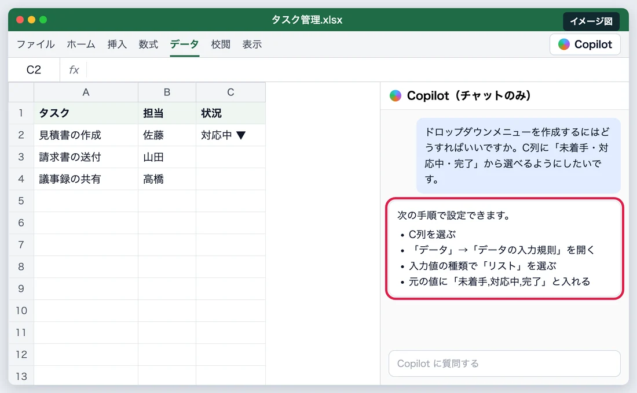Viewport: 637px width, 393px height.
Task: Select the 議事録の共有 cell
Action: pyautogui.click(x=86, y=179)
